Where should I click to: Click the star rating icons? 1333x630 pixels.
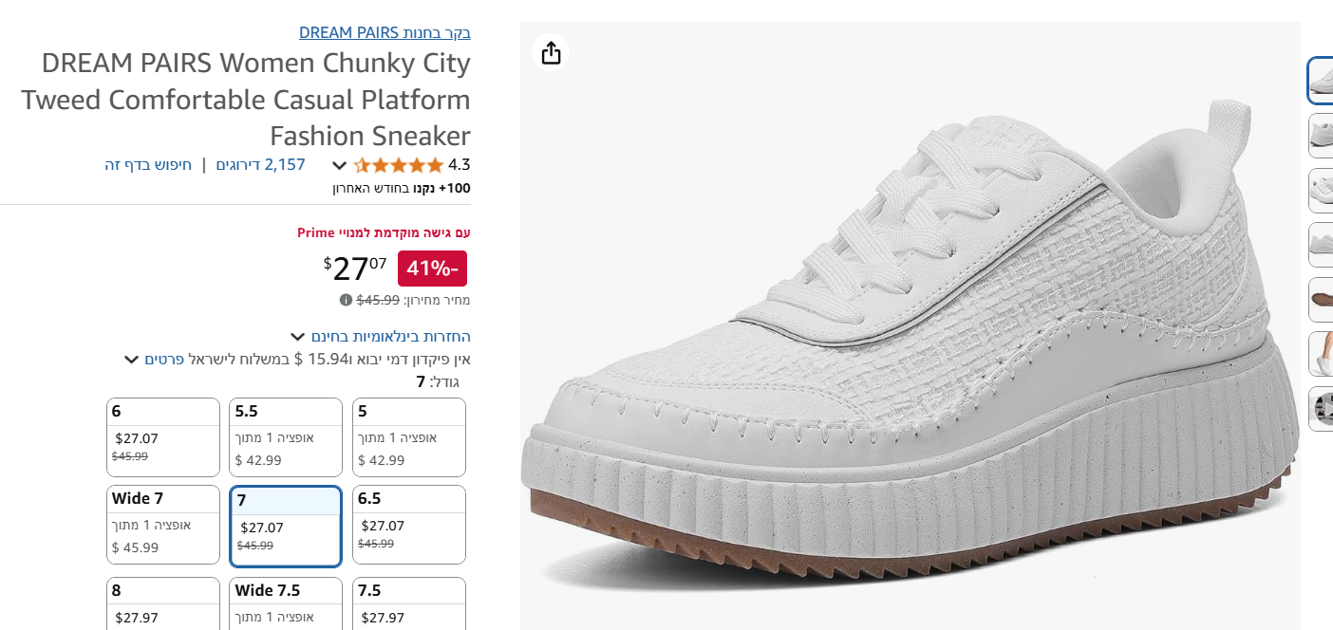pos(399,165)
